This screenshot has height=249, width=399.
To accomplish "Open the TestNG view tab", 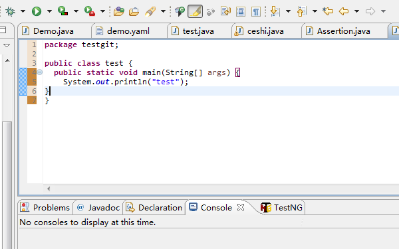I will (282, 208).
